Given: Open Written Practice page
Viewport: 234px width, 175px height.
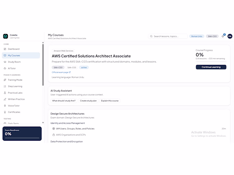Looking at the screenshot, I should (x=21, y=99).
